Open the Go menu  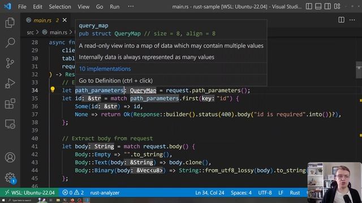click(100, 7)
